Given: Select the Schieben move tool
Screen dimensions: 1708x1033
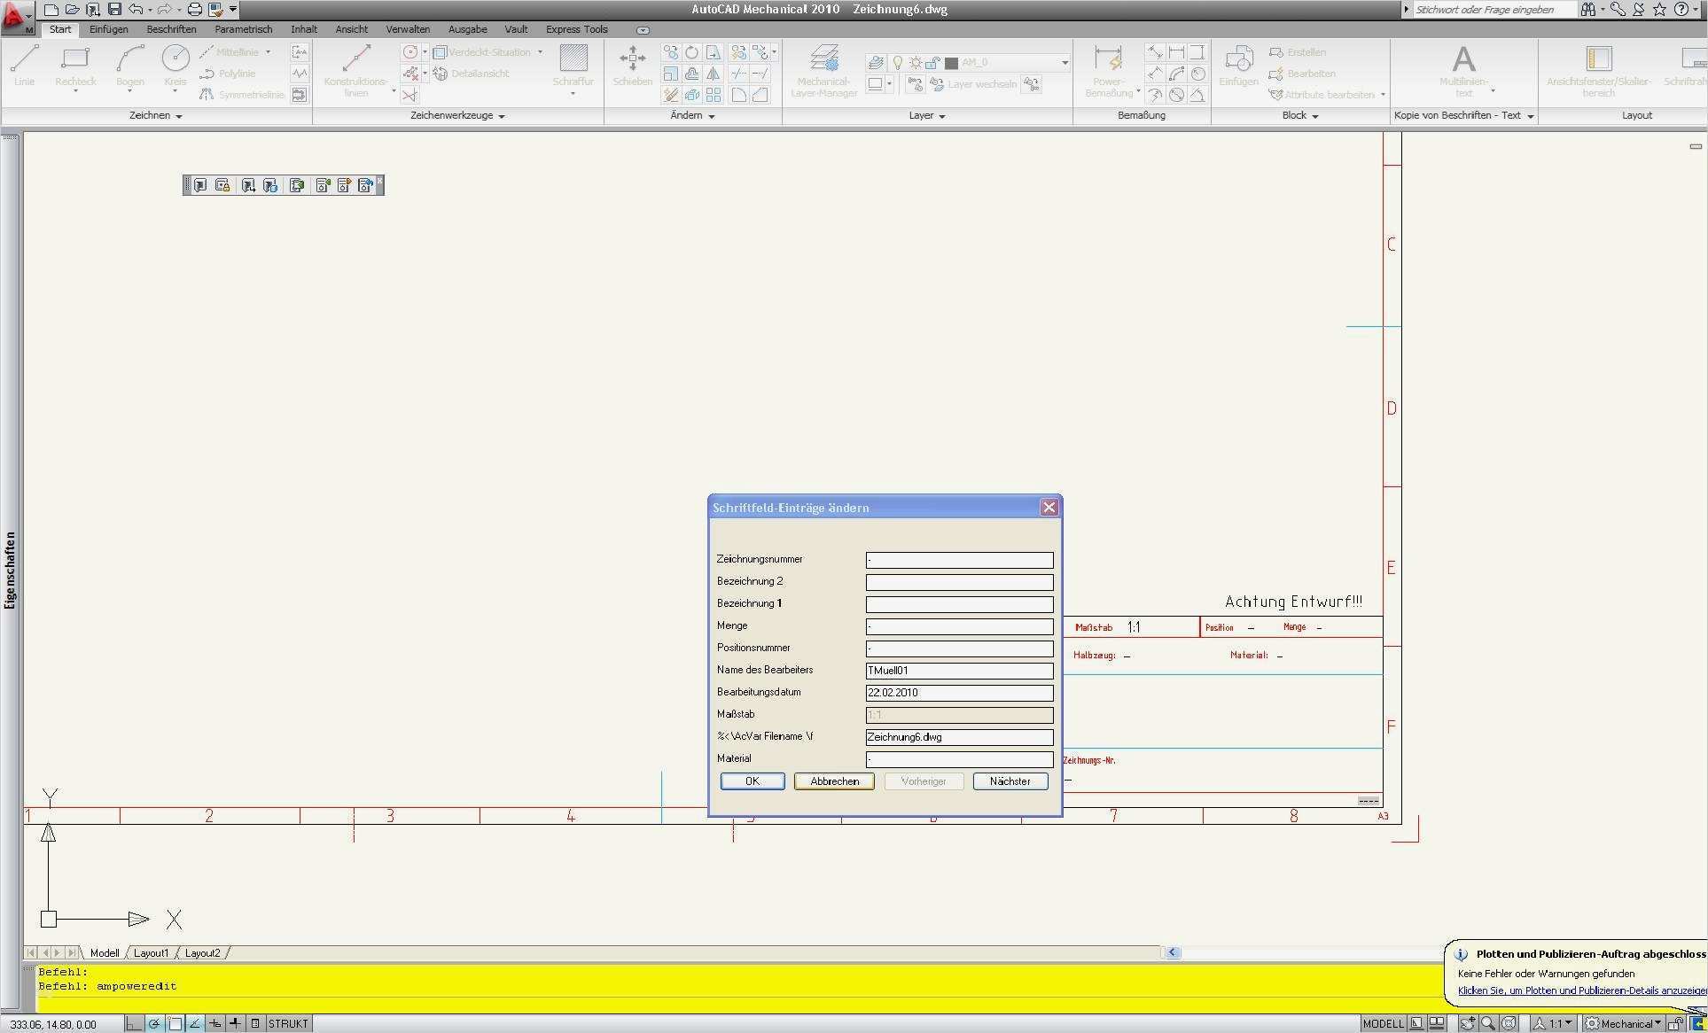Looking at the screenshot, I should tap(632, 64).
